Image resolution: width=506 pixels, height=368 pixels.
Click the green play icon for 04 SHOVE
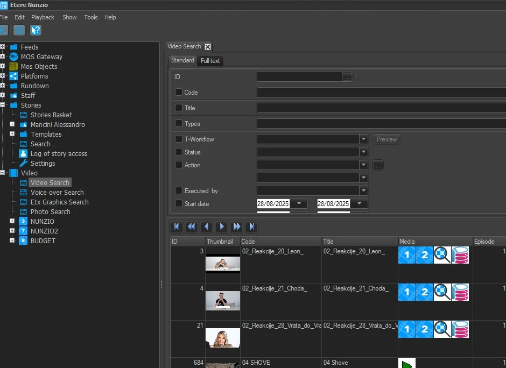point(407,364)
